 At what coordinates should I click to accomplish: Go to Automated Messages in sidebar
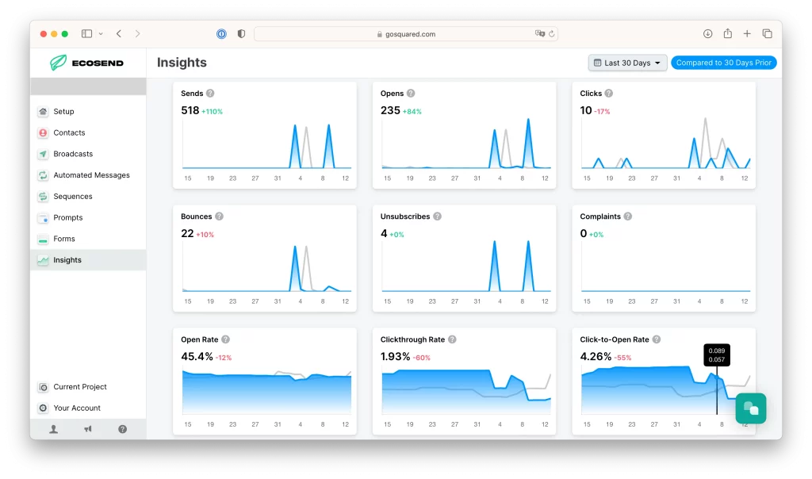coord(91,175)
